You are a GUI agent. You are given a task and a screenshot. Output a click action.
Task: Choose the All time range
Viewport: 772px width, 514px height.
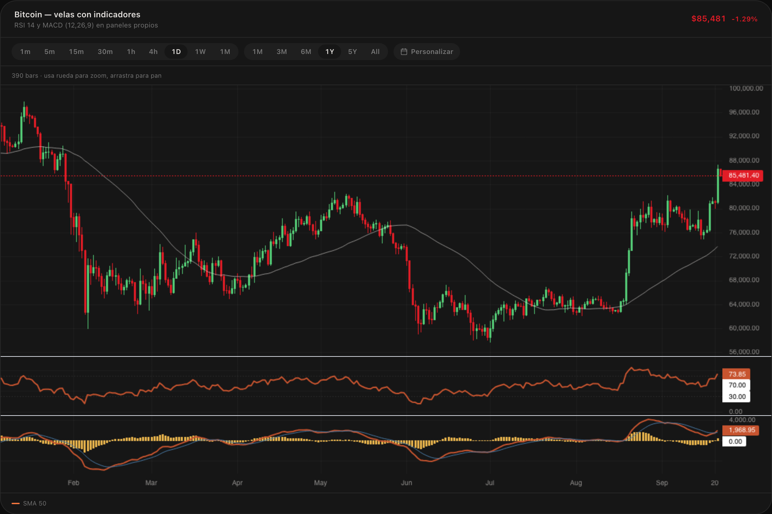click(375, 52)
